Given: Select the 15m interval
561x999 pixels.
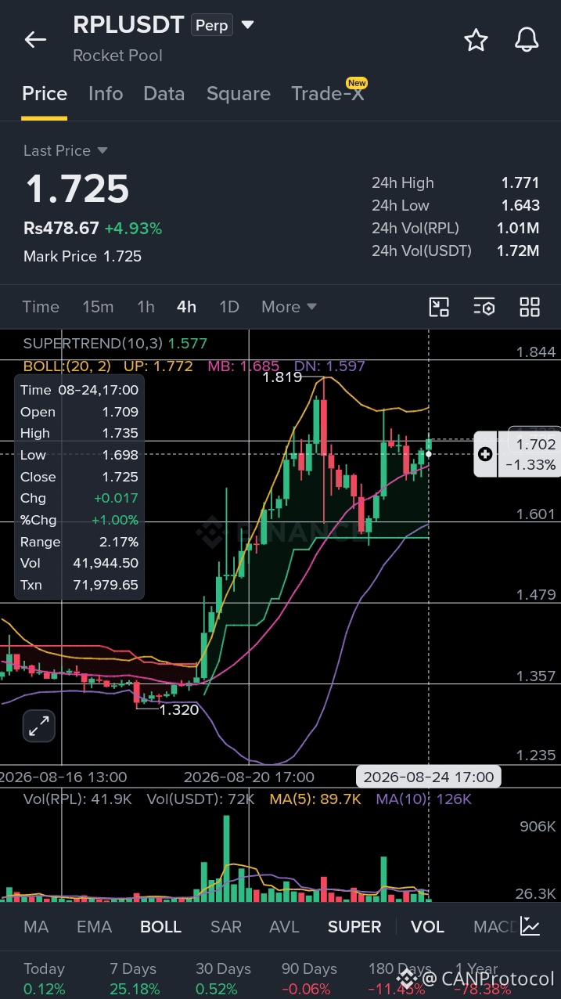Looking at the screenshot, I should point(98,307).
